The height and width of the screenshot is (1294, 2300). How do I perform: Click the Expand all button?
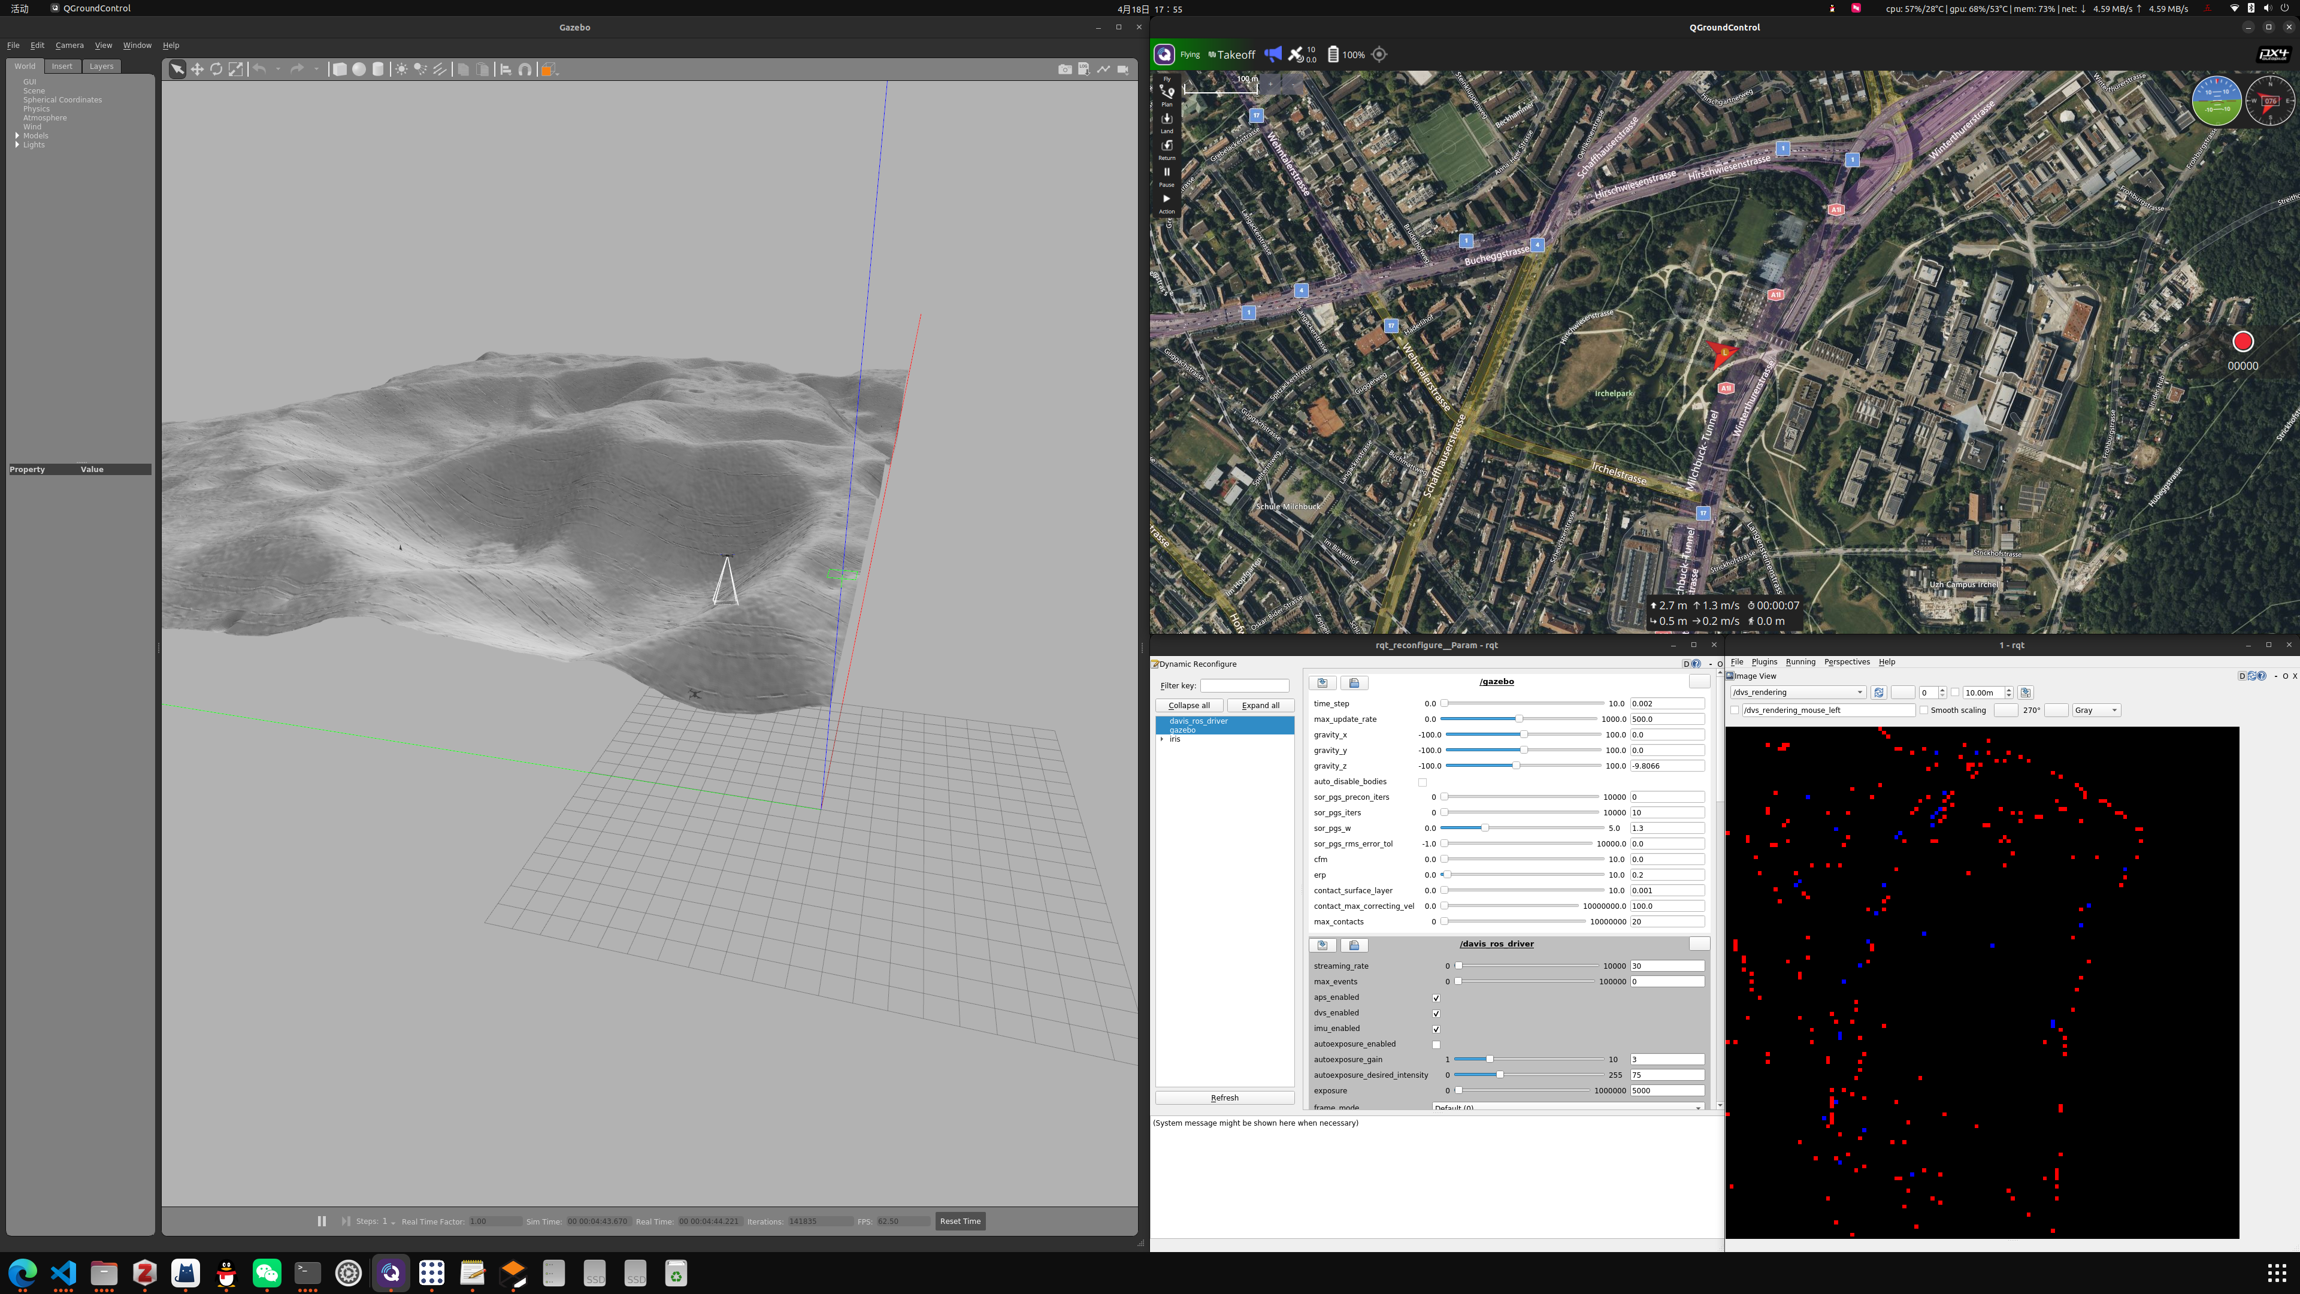[x=1260, y=706]
